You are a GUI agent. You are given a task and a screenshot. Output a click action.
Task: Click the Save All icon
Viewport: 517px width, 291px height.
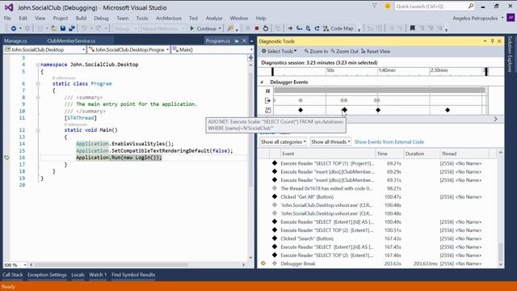(x=72, y=29)
